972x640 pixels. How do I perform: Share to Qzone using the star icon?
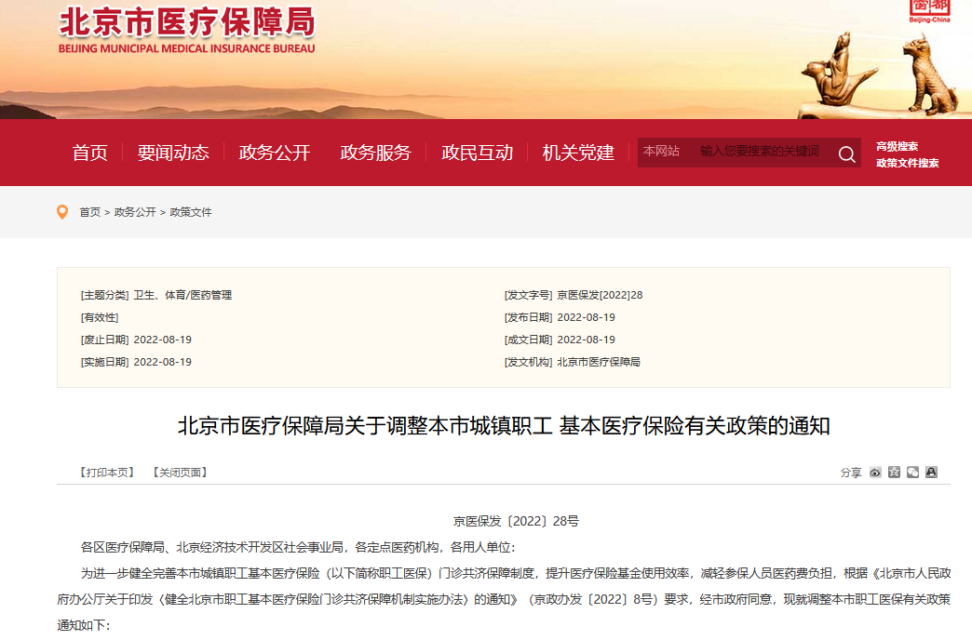[x=894, y=473]
